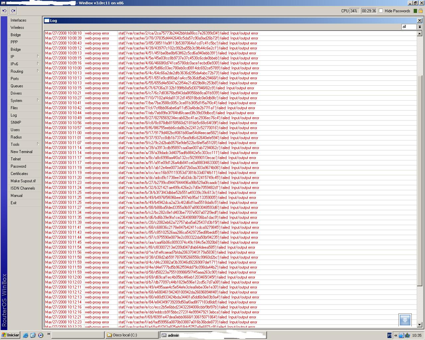Show more quick launch items via chevron
The width and height of the screenshot is (425, 340).
[48, 334]
